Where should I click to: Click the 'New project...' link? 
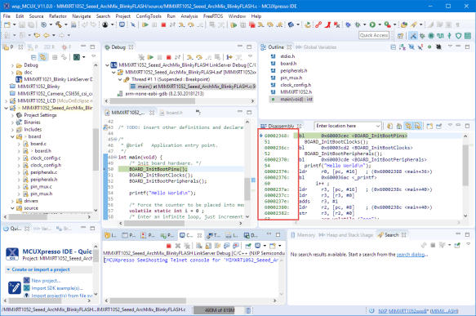[x=46, y=281]
